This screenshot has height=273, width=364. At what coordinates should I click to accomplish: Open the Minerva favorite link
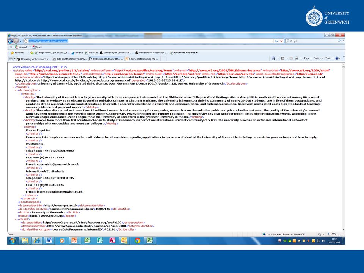[77, 53]
